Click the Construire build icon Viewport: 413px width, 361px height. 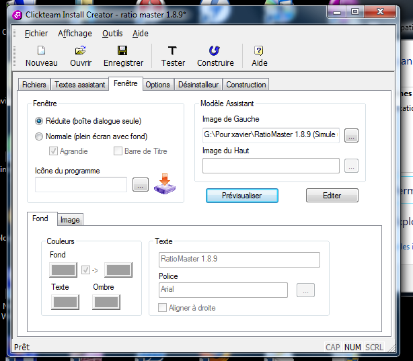(x=215, y=50)
